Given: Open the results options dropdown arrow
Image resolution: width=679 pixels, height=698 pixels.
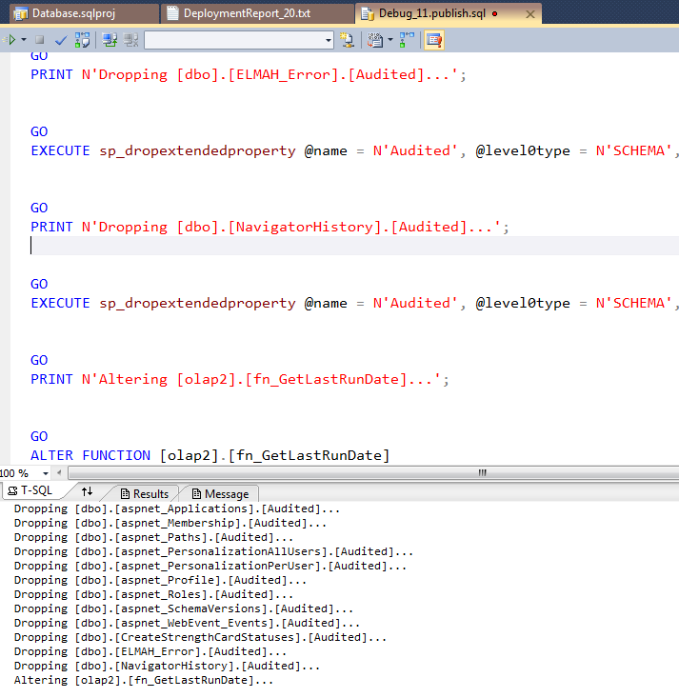Looking at the screenshot, I should click(390, 40).
